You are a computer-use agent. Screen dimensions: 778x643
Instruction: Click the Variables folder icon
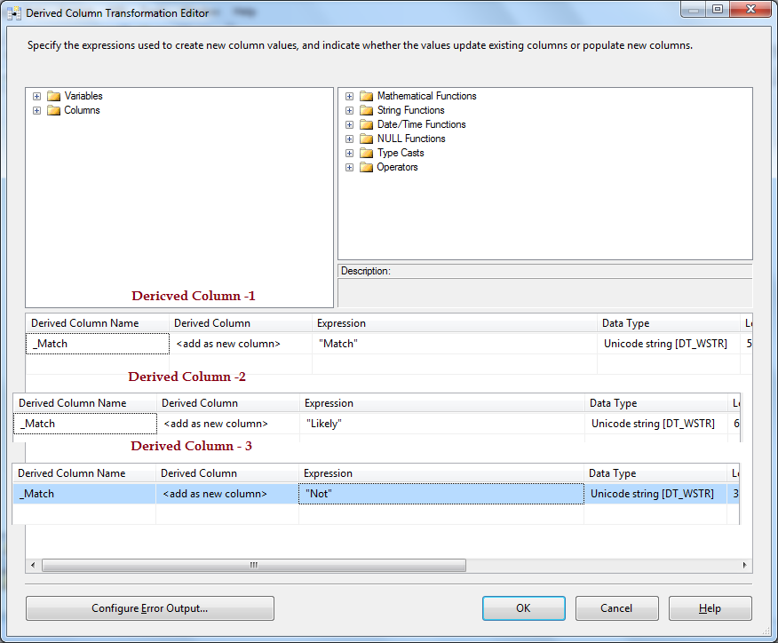(x=53, y=96)
